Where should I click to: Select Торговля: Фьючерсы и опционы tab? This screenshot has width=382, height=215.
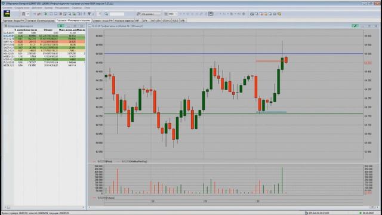click(73, 20)
